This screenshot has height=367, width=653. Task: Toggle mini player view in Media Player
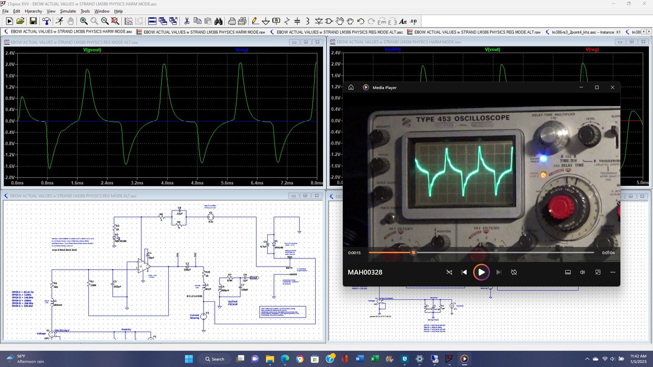pos(598,272)
